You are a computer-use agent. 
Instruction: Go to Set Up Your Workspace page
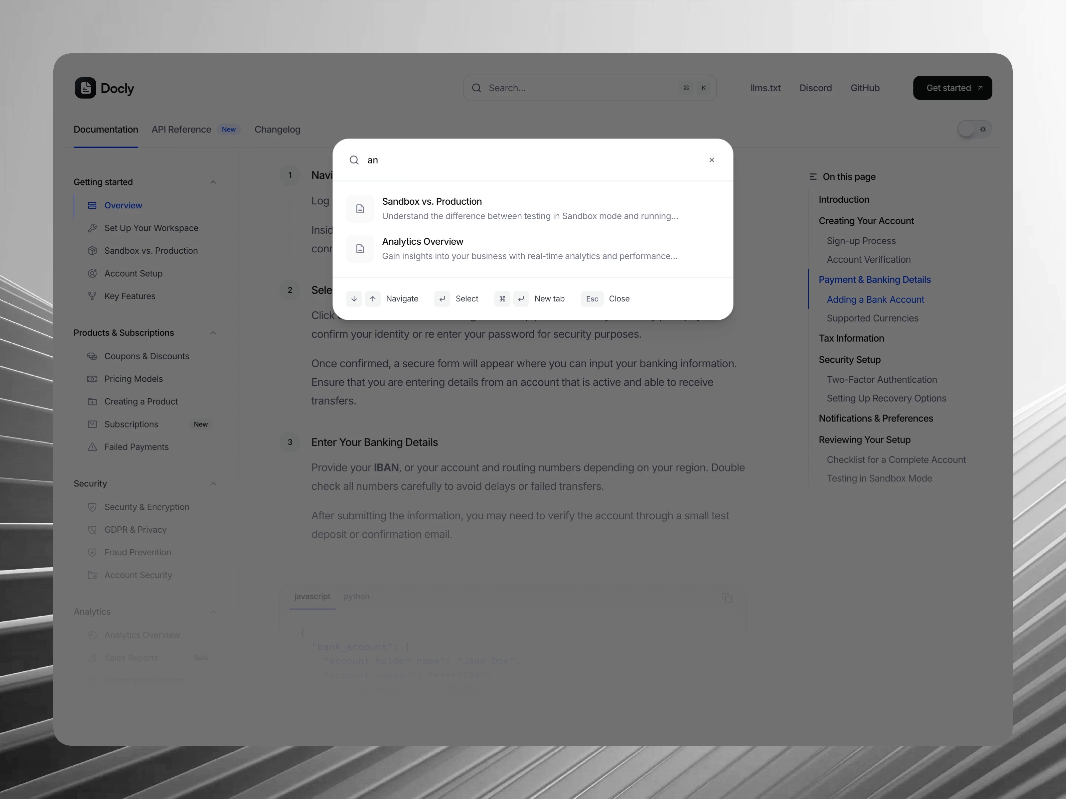click(151, 228)
